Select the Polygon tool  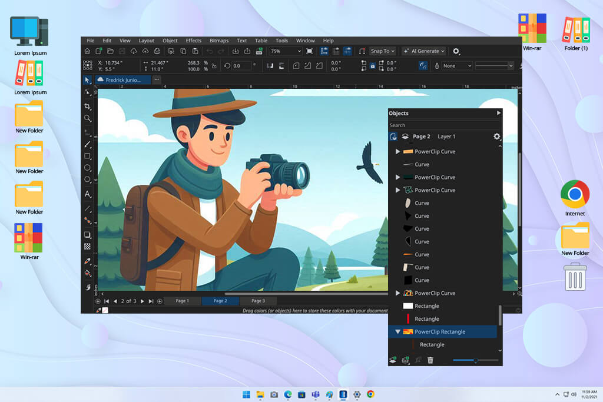click(87, 180)
